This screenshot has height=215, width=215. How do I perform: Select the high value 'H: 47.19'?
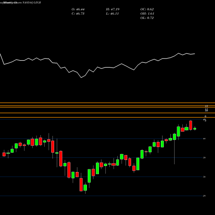[x=113, y=9]
